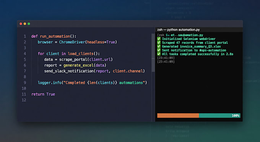This screenshot has height=142, width=260.
Task: Click send_slack_notification on line 7
Action: pos(69,71)
